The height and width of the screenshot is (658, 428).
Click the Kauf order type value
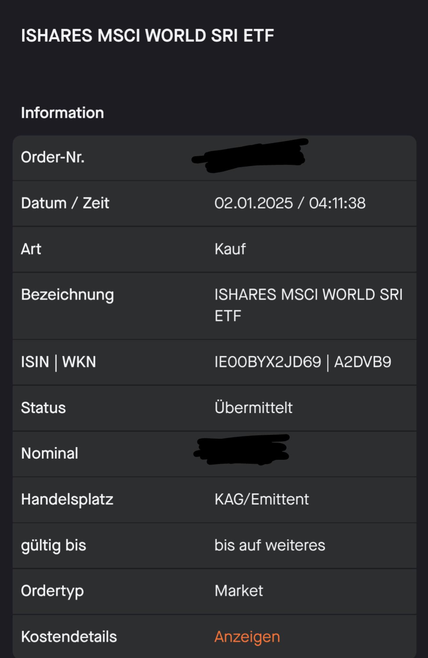click(230, 249)
